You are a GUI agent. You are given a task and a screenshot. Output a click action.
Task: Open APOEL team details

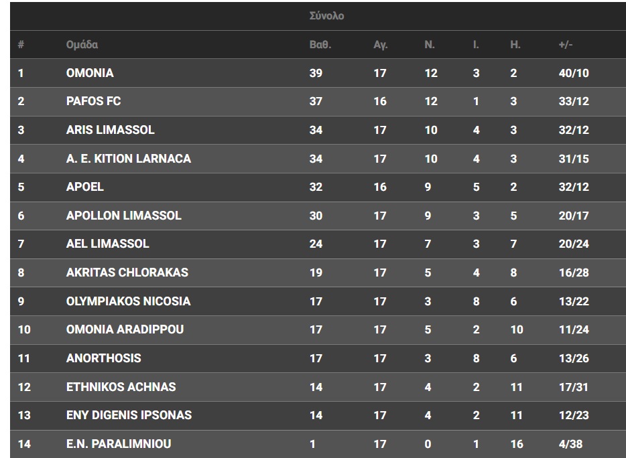click(x=84, y=187)
